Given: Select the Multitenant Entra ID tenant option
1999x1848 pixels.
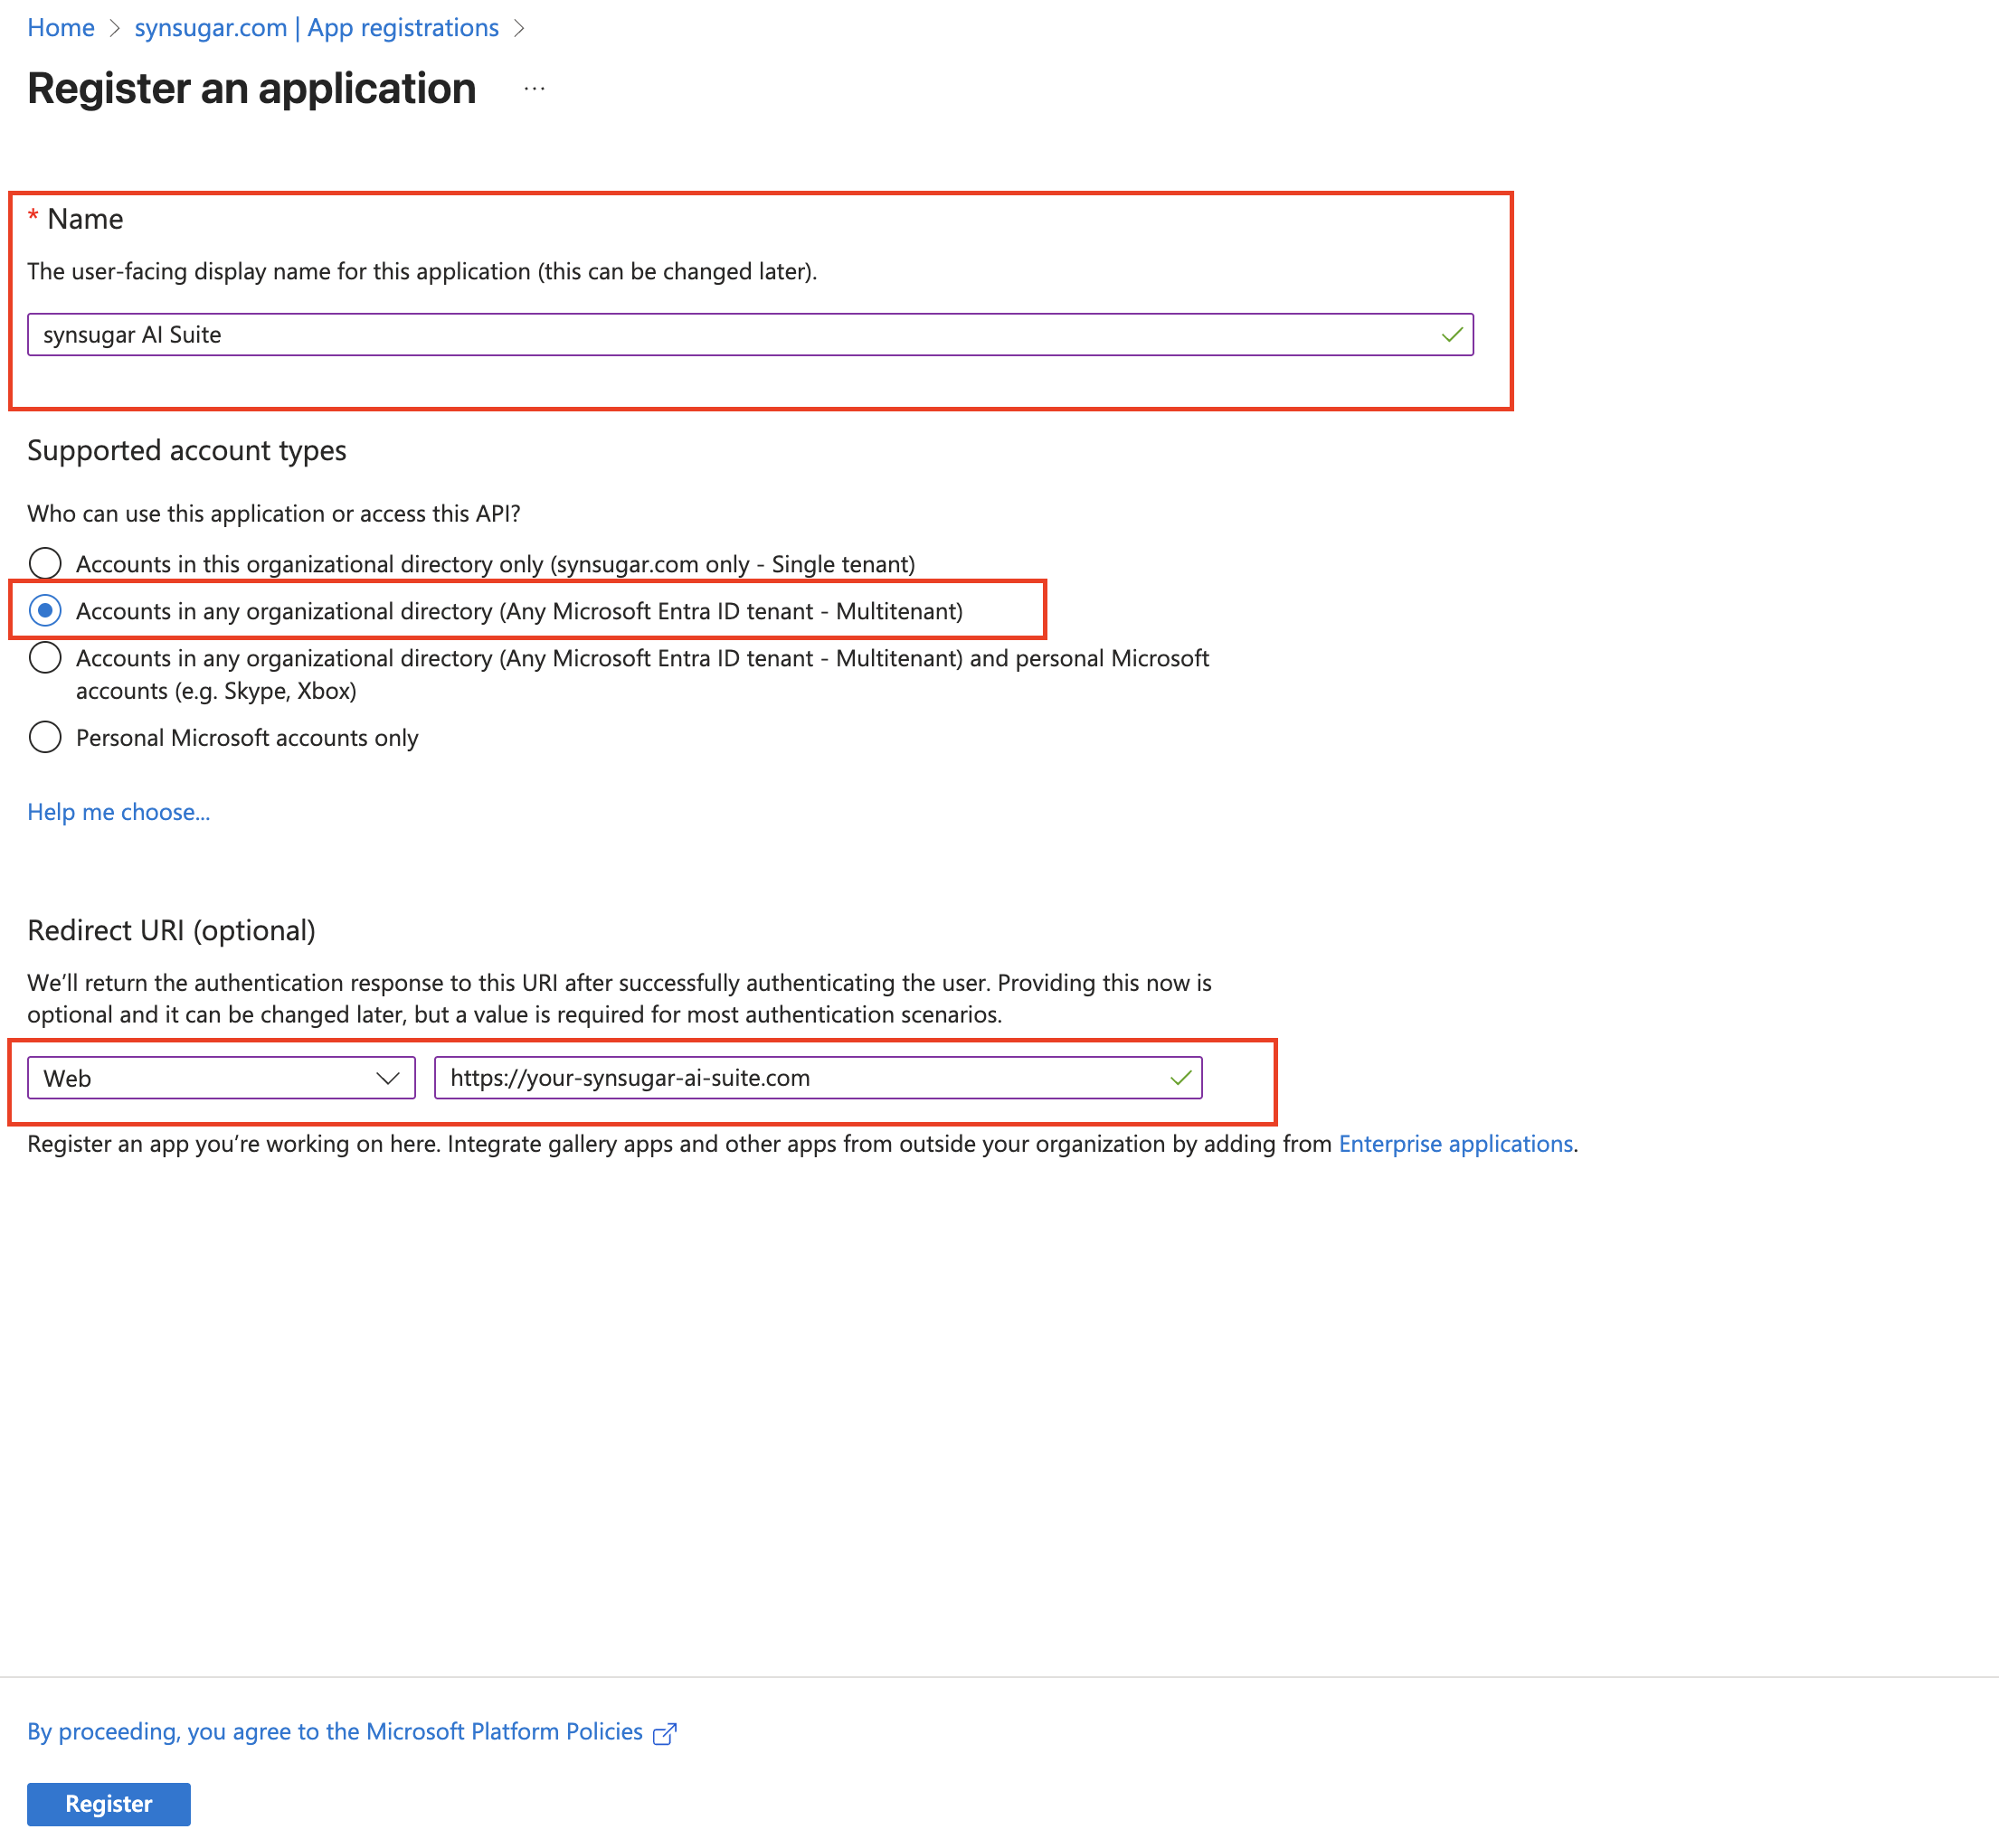Looking at the screenshot, I should click(x=45, y=610).
